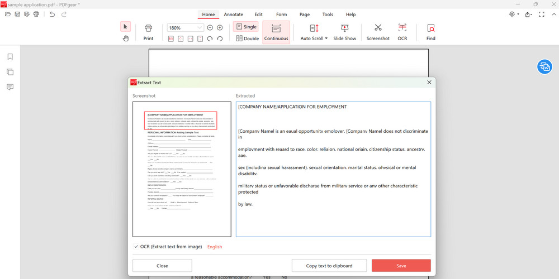Switch to the Edit tab

(258, 15)
